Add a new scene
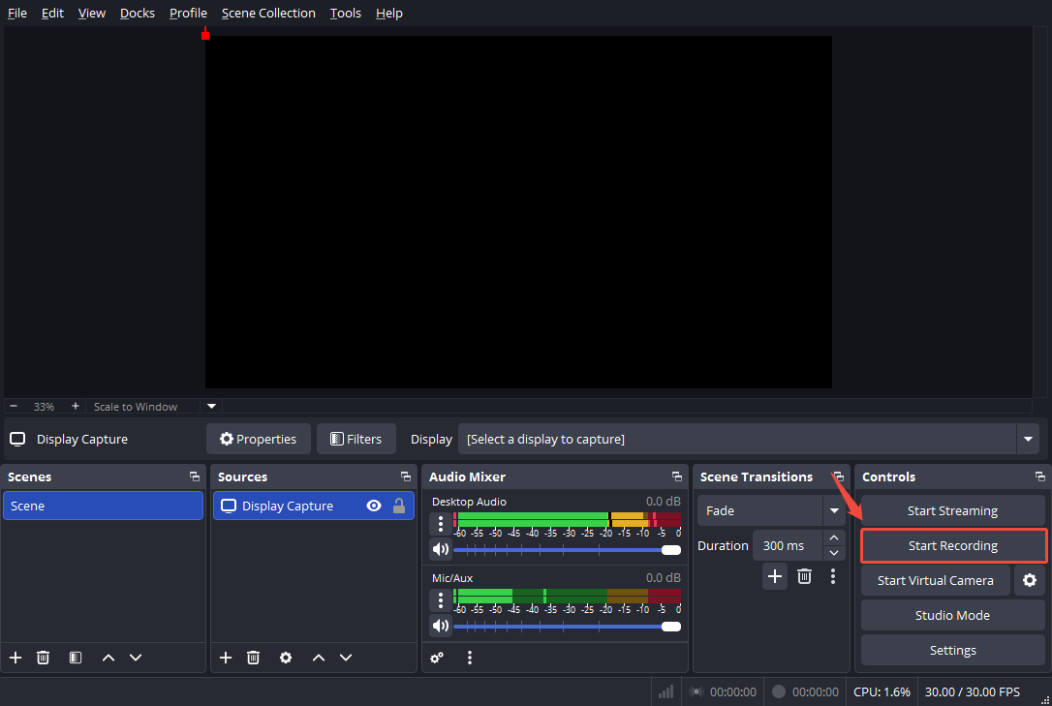 15,658
